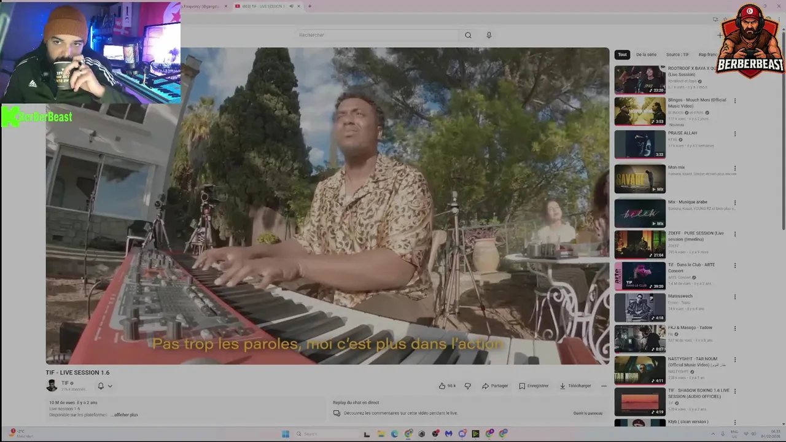Open the notification bell dropdown for TIF
Viewport: 786px width, 442px height.
pyautogui.click(x=104, y=386)
